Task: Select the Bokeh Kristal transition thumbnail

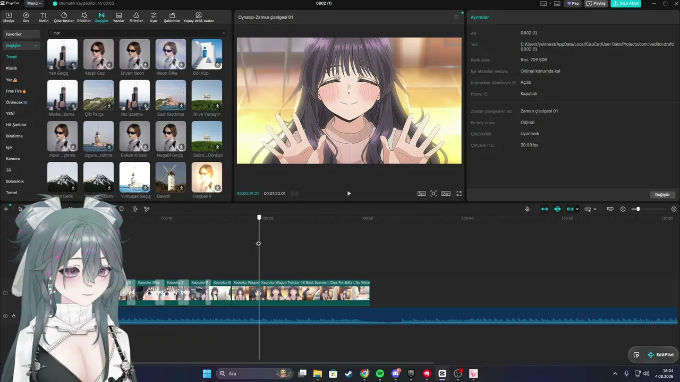Action: [x=134, y=136]
